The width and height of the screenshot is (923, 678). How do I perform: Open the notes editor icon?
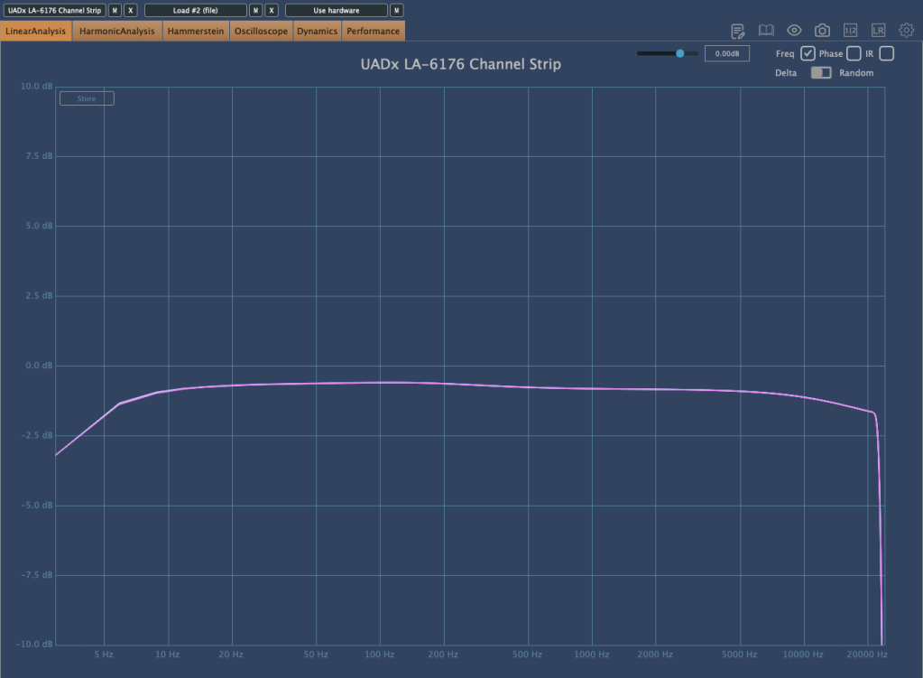coord(738,31)
